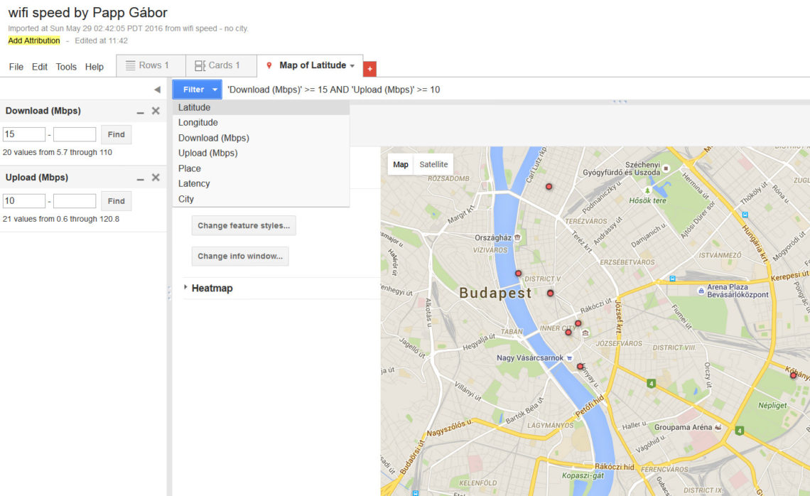810x496 pixels.
Task: Switch to the Cards 1 tab
Action: [221, 65]
